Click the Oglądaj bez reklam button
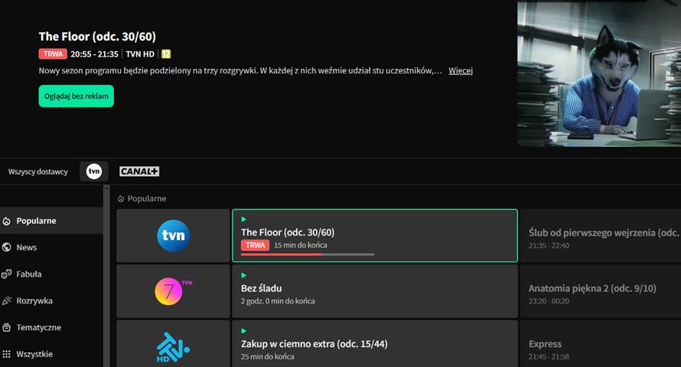The width and height of the screenshot is (681, 367). 76,96
